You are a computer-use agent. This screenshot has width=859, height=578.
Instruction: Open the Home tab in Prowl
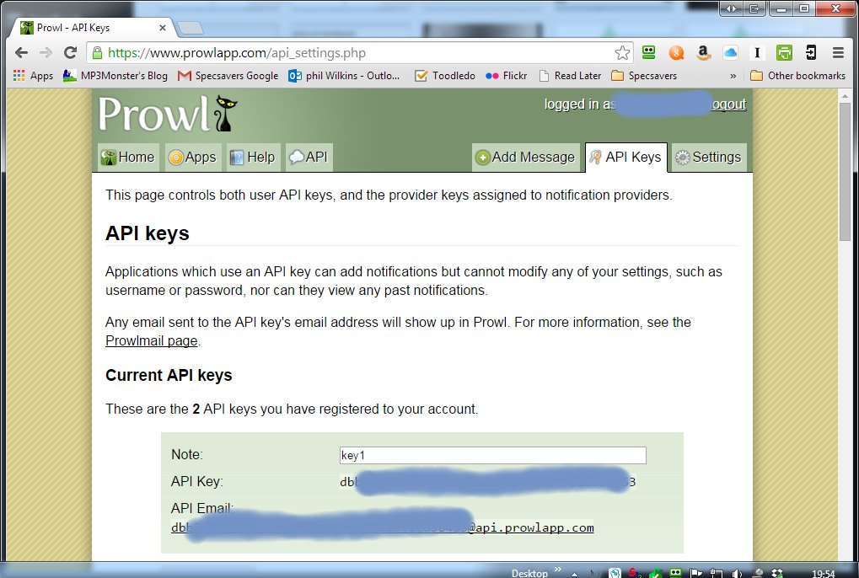pos(127,158)
